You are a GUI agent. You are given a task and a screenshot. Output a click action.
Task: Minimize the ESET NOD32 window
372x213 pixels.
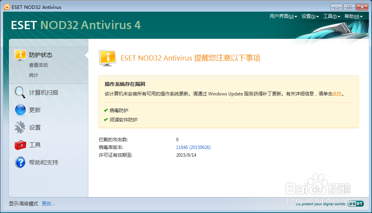tap(336, 7)
